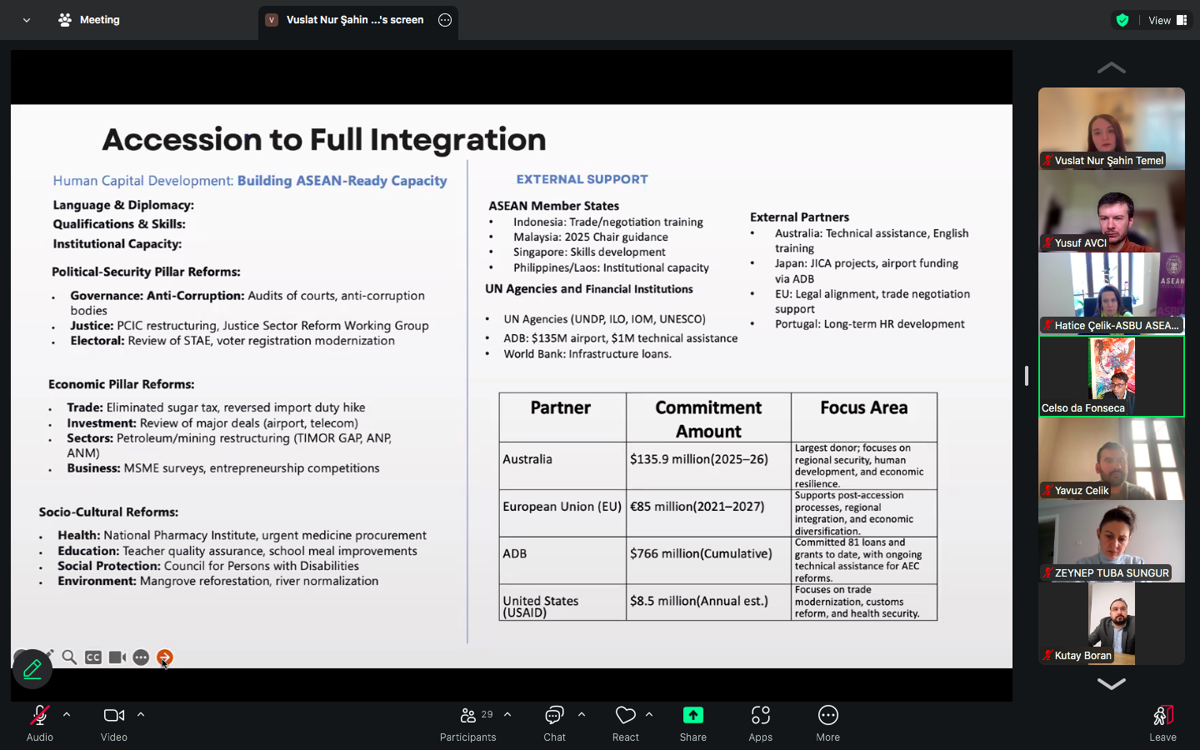Click the 'External Partners' subheading
The width and height of the screenshot is (1200, 750).
[800, 217]
